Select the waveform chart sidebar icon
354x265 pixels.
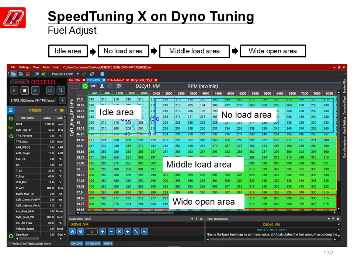pos(11,128)
